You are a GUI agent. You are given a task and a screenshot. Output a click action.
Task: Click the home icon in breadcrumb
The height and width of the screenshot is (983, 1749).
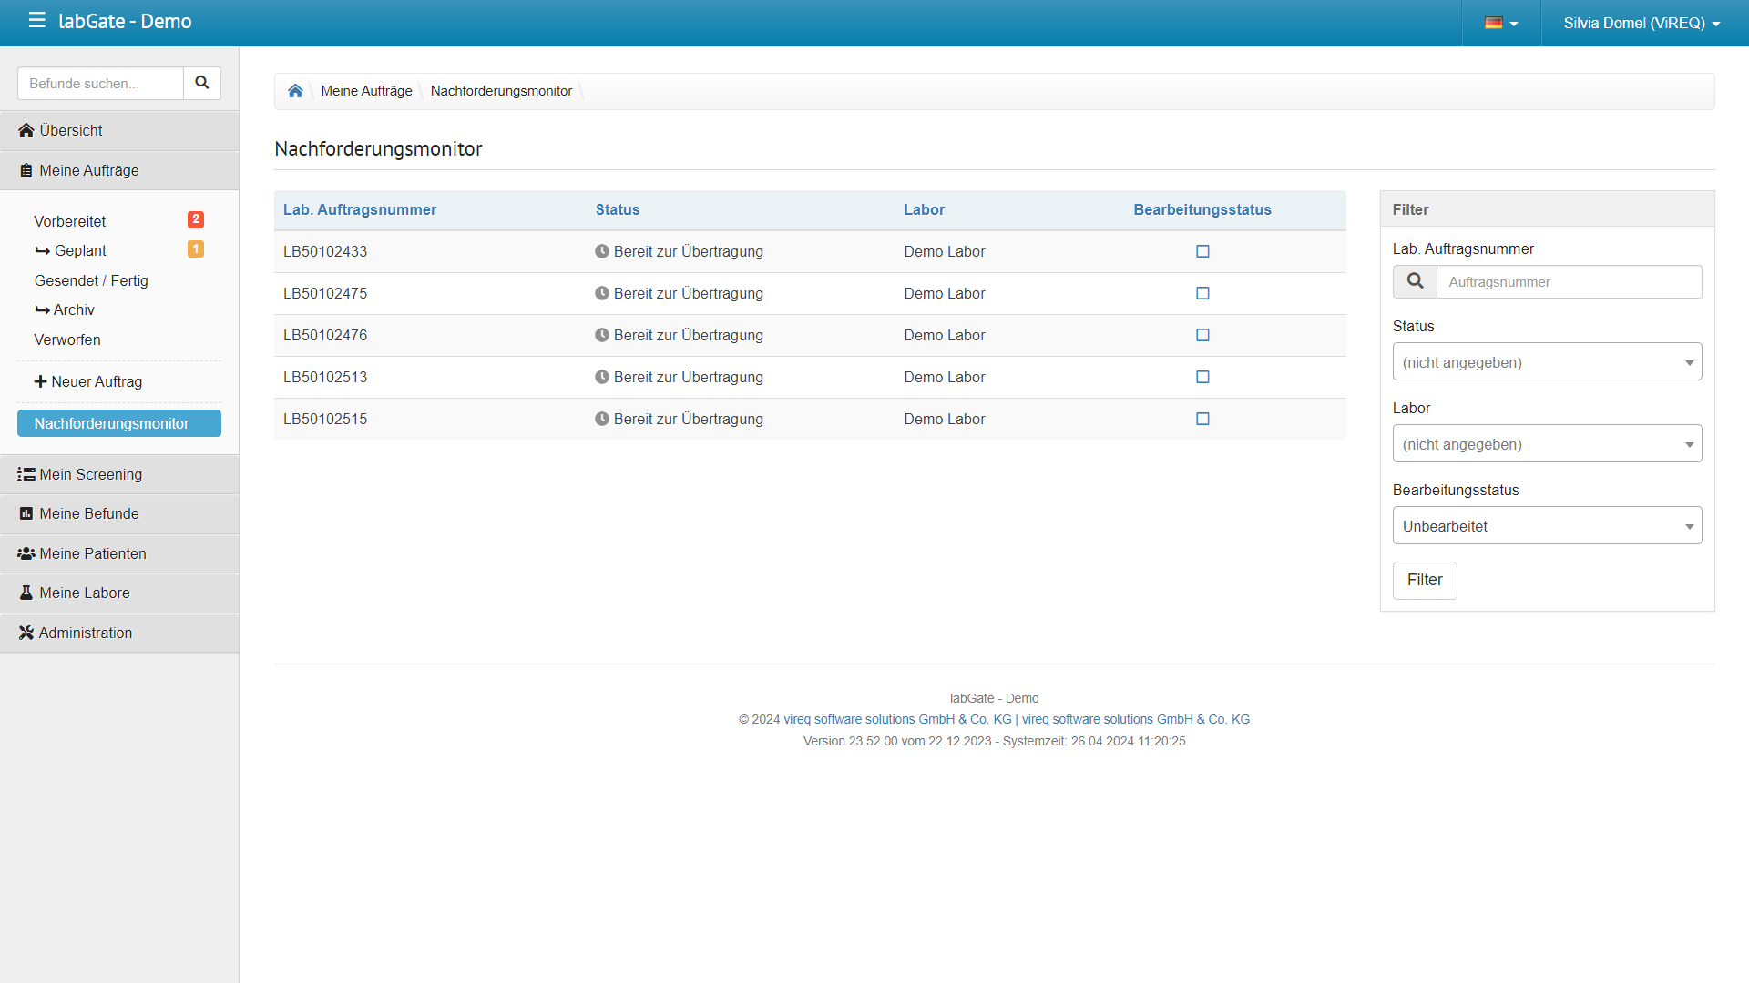(x=295, y=91)
